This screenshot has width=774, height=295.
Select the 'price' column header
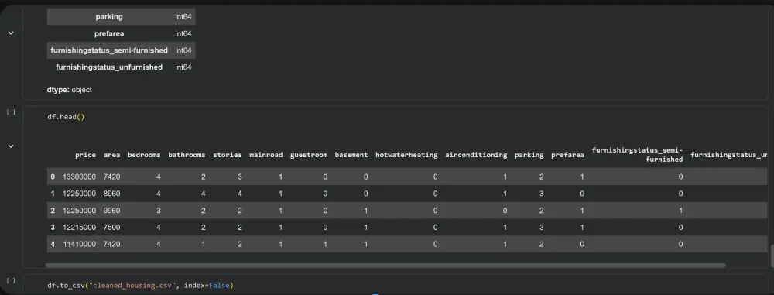85,155
